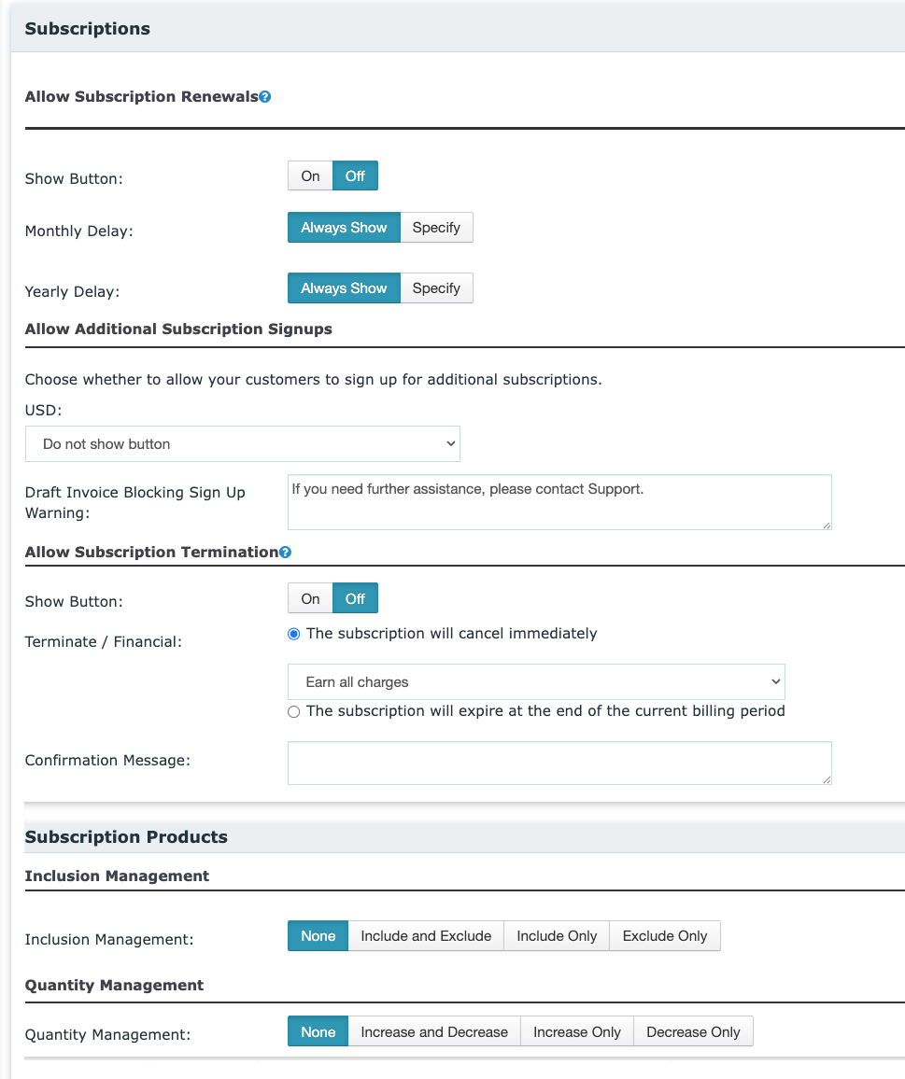905x1079 pixels.
Task: Turn On the Renewals Show Button
Action: coord(311,176)
